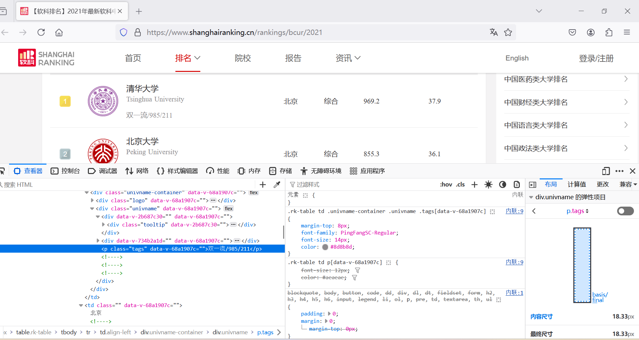Switch to the 网络 network tab
639x340 pixels.
[x=137, y=171]
